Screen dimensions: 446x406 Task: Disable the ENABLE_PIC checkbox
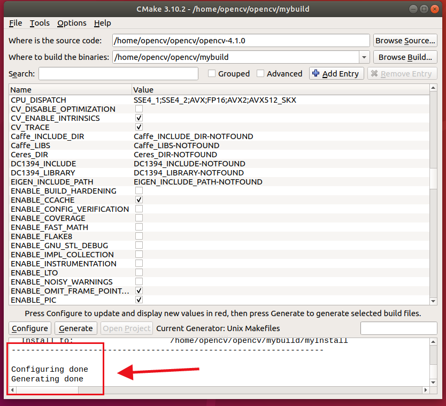(x=139, y=300)
